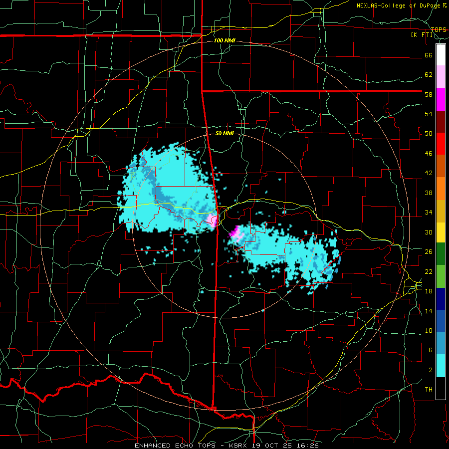Click the light pink legend swatch
449x449 pixels.
pos(441,77)
